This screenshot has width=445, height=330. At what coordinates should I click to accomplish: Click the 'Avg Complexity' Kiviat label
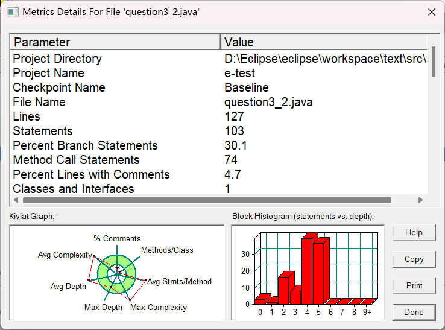65,255
